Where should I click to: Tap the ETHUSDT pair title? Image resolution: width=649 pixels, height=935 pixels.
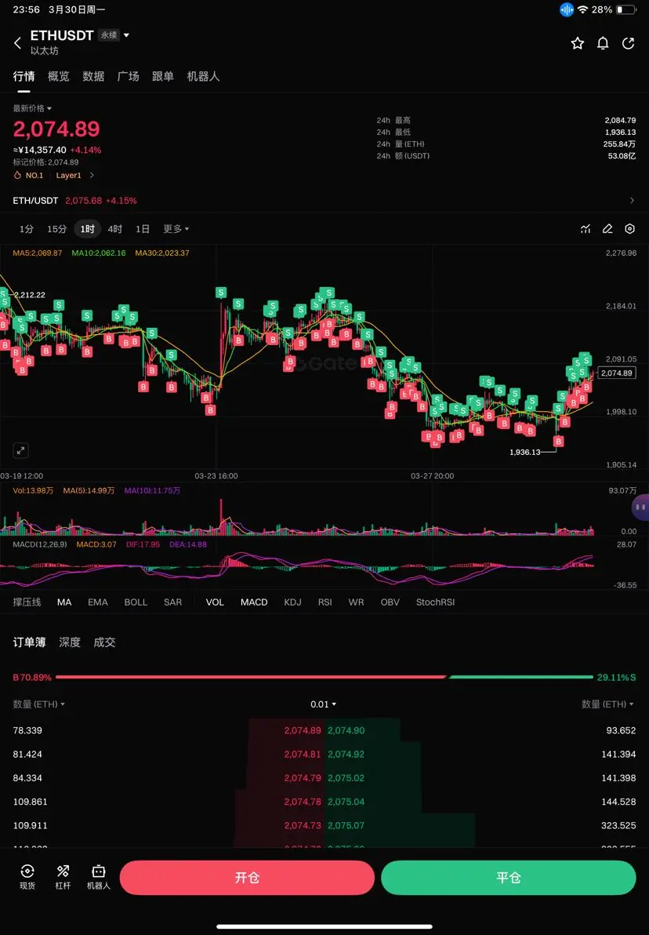click(x=62, y=35)
